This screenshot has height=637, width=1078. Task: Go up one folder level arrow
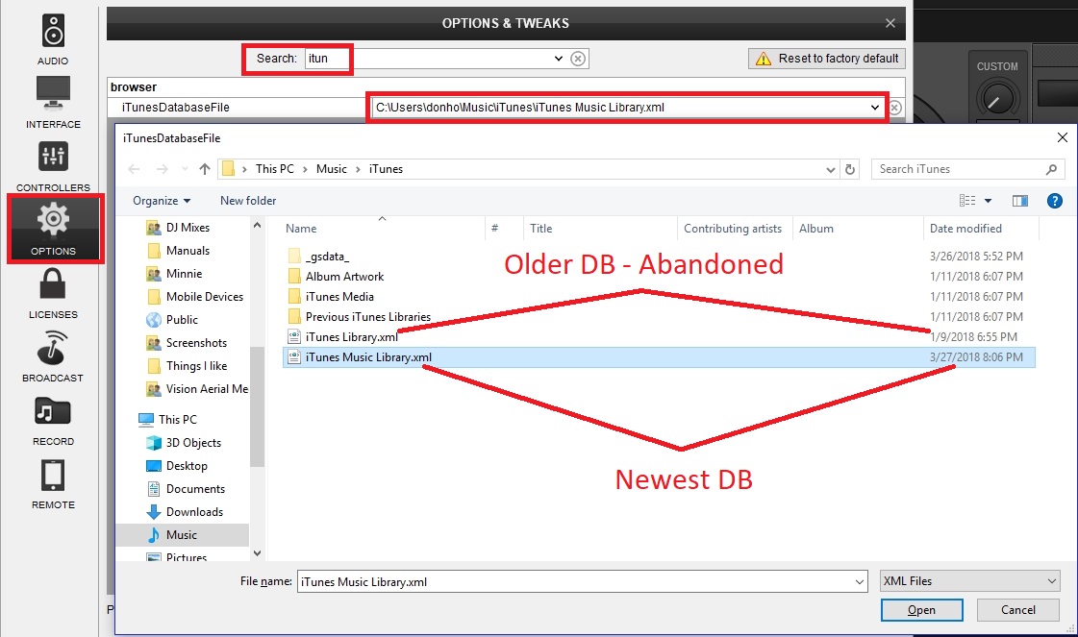(x=204, y=169)
